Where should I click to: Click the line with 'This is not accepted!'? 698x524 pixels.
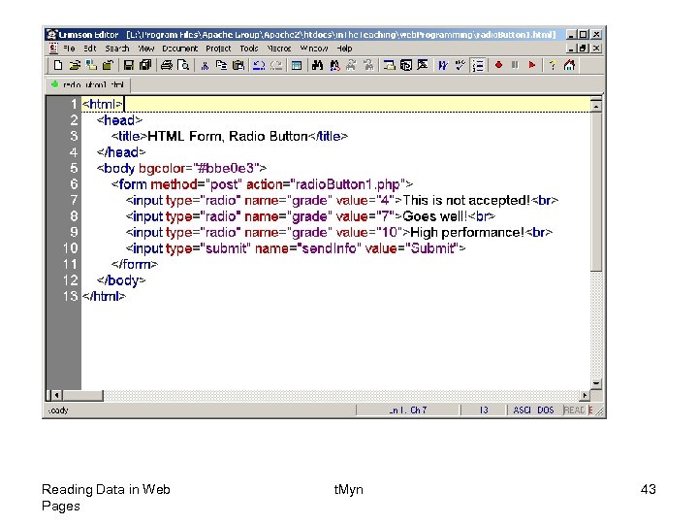pos(342,201)
